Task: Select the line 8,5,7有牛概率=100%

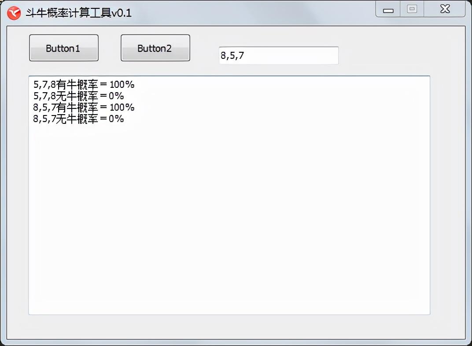Action: [x=84, y=108]
